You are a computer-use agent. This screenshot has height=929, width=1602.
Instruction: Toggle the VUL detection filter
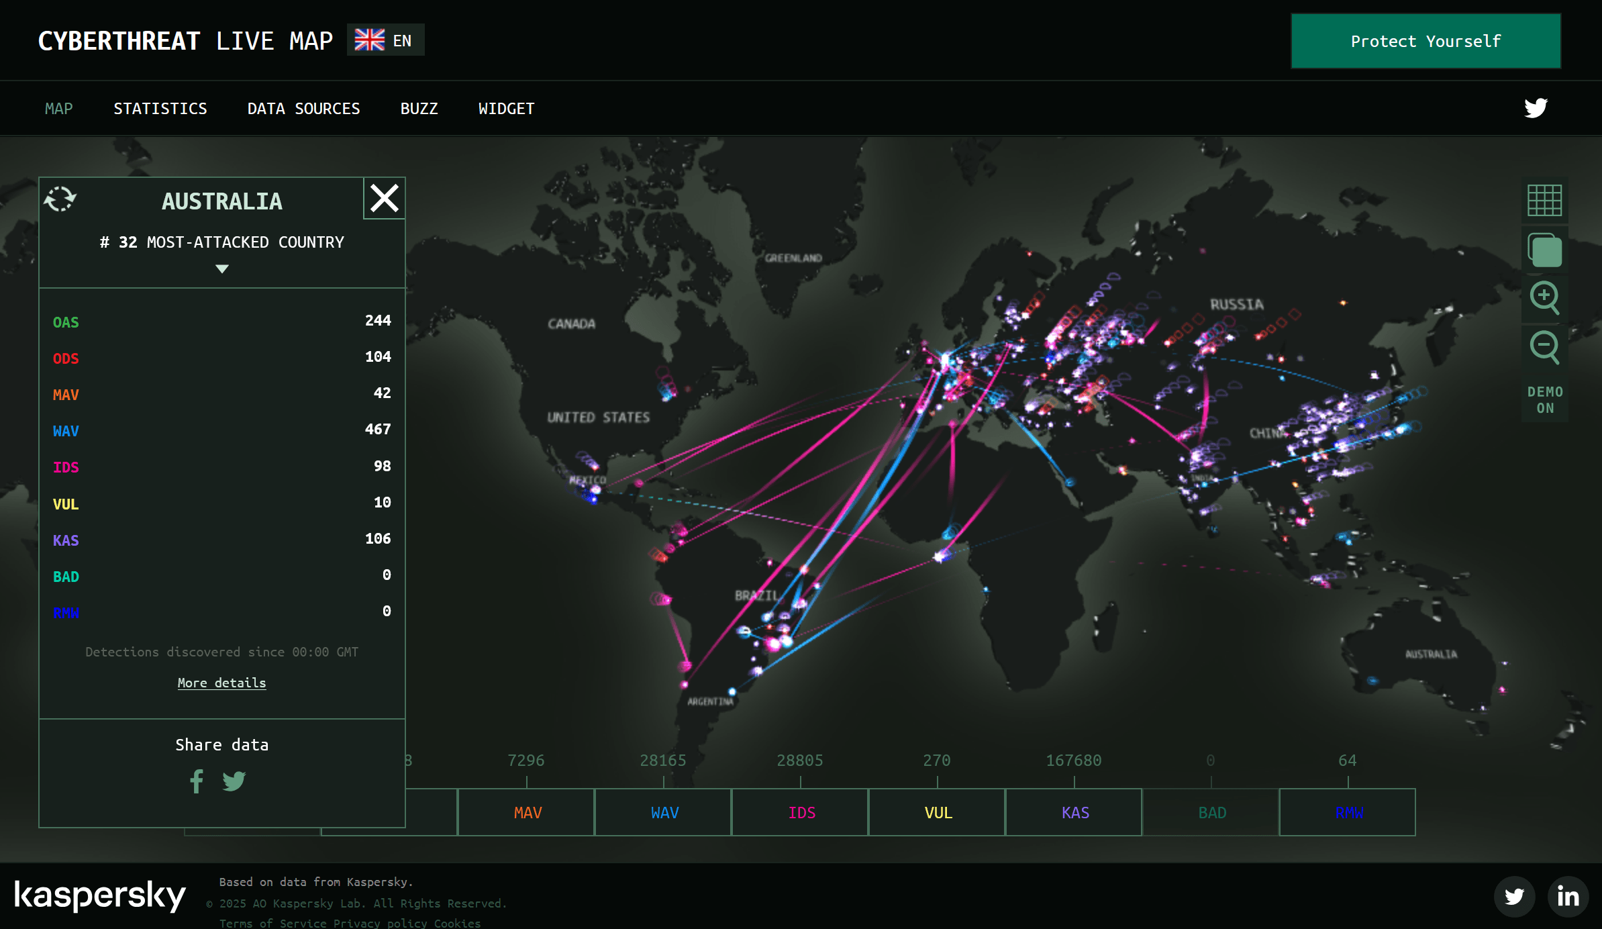coord(937,812)
